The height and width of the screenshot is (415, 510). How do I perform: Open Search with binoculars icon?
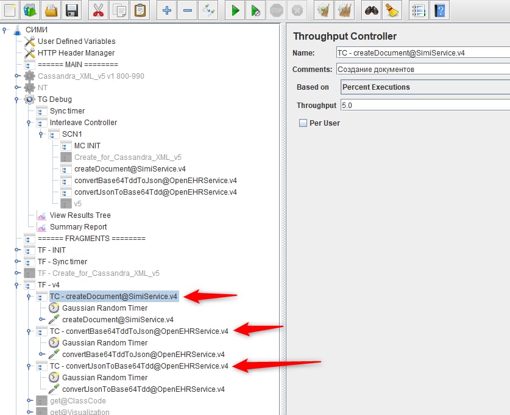coord(372,10)
